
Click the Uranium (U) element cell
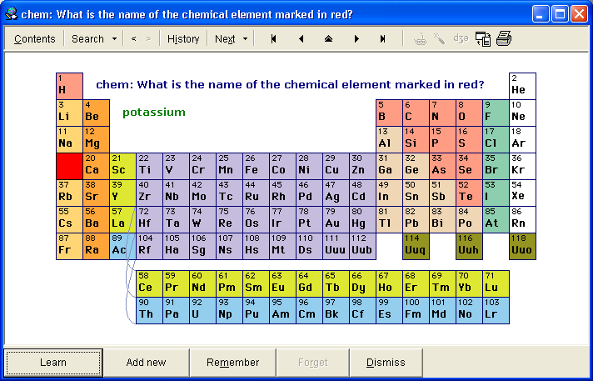[202, 310]
